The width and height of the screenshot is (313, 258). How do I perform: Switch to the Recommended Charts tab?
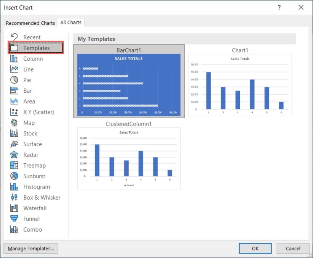pos(30,23)
